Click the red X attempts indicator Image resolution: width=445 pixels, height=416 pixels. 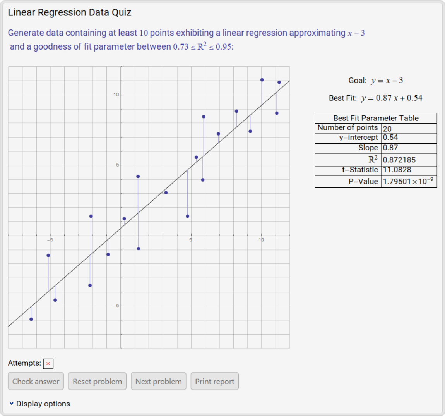[48, 364]
